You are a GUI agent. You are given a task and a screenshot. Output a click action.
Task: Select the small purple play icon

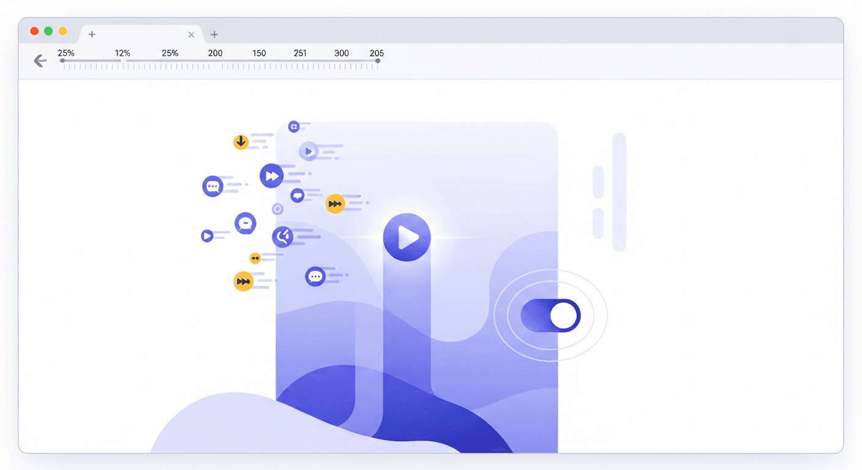tap(208, 235)
